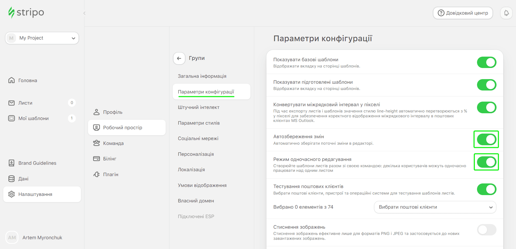Click the notification bell icon
The width and height of the screenshot is (516, 249).
[506, 13]
